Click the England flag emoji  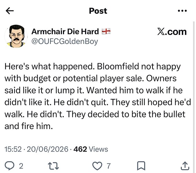point(106,31)
